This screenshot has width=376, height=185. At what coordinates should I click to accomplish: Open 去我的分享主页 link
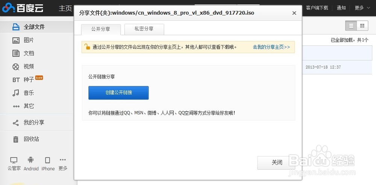pos(271,47)
